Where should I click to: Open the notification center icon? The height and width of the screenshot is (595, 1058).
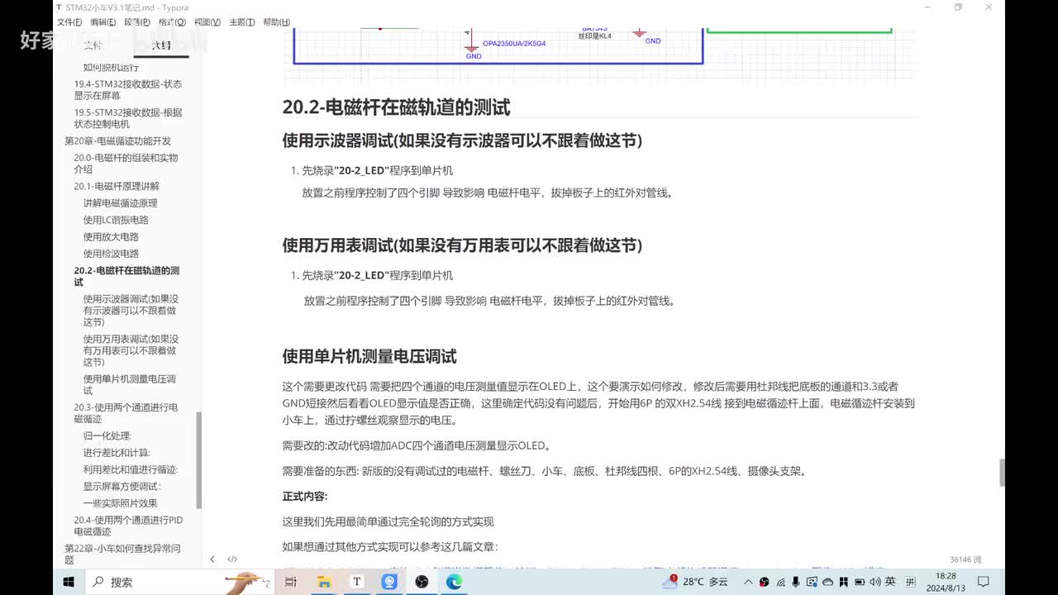click(984, 582)
